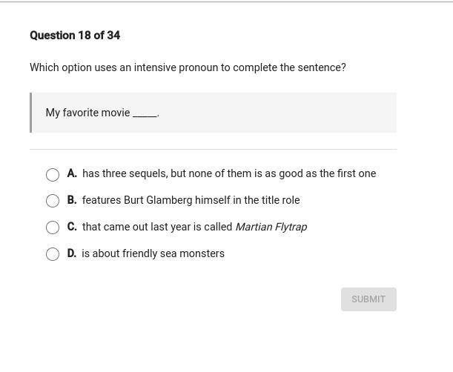Click the bold letter C label
The height and width of the screenshot is (372, 453).
tap(72, 227)
